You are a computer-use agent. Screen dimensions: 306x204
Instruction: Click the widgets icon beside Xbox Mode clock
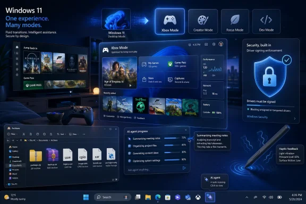(x=206, y=45)
